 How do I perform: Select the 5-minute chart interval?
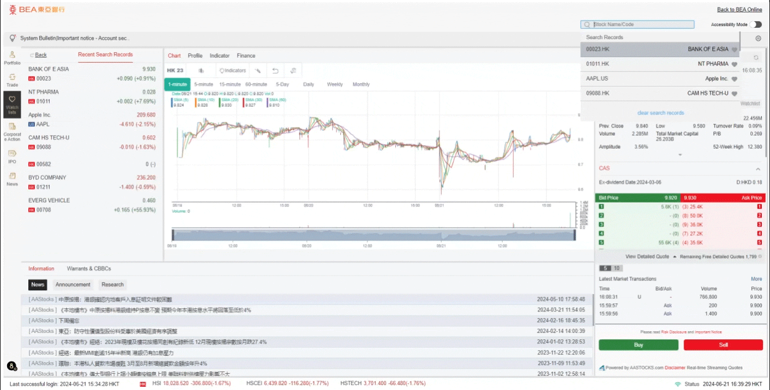(203, 84)
